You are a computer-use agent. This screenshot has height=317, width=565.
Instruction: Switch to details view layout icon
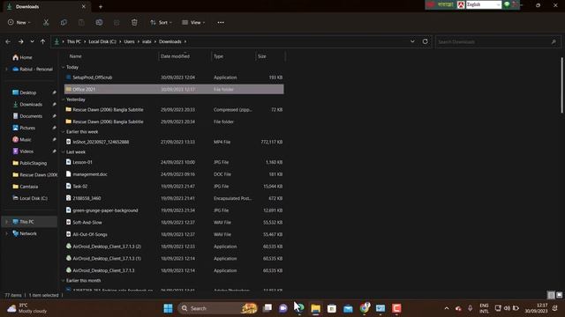(x=551, y=295)
